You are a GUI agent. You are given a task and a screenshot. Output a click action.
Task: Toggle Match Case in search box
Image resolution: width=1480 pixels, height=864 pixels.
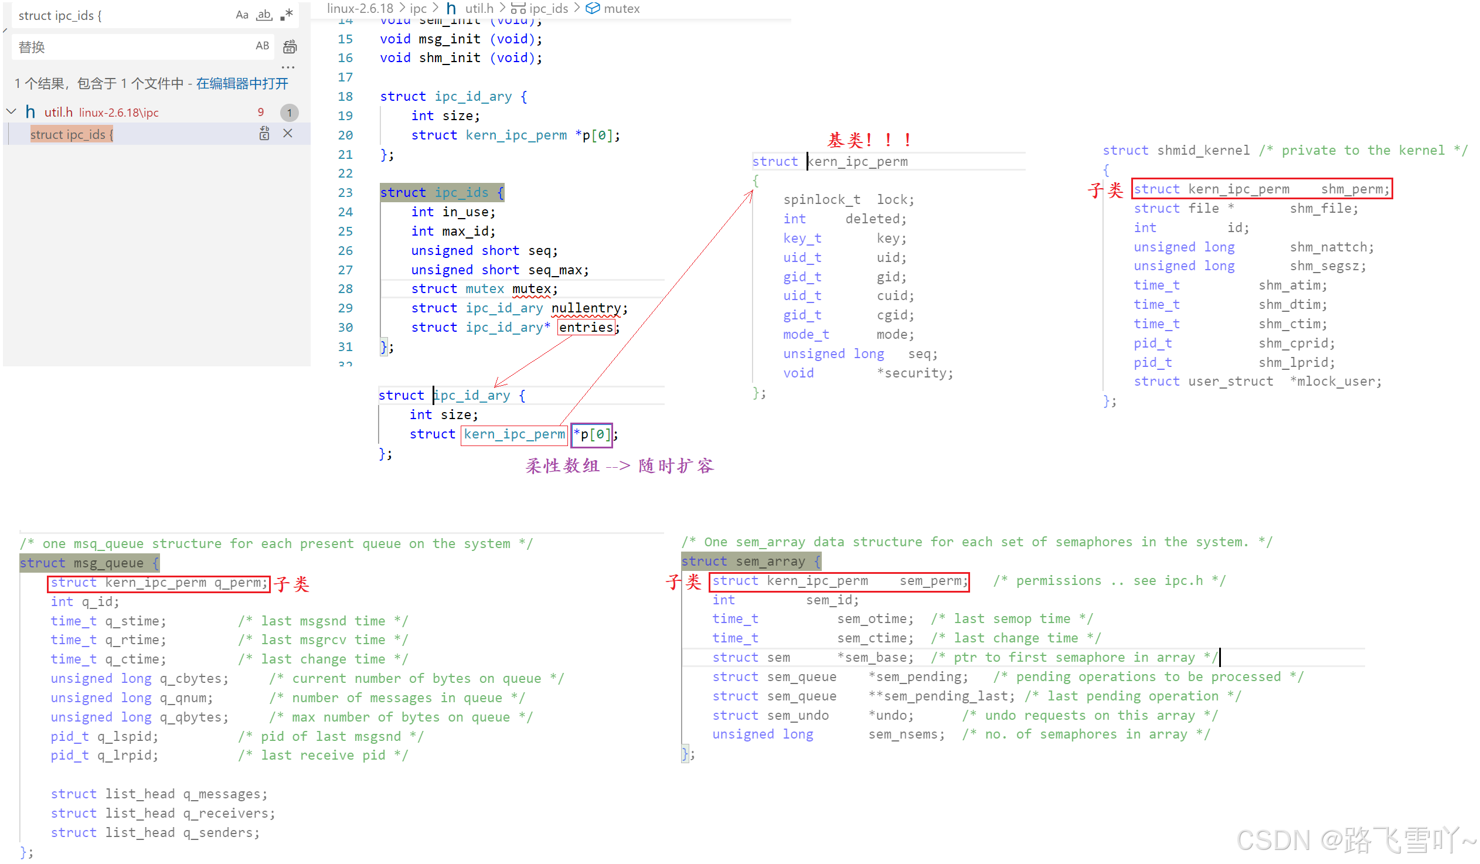click(242, 15)
